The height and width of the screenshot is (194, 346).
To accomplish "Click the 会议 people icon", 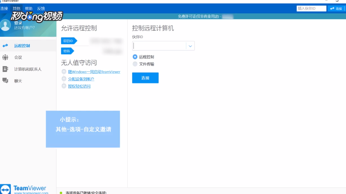I will pyautogui.click(x=5, y=57).
